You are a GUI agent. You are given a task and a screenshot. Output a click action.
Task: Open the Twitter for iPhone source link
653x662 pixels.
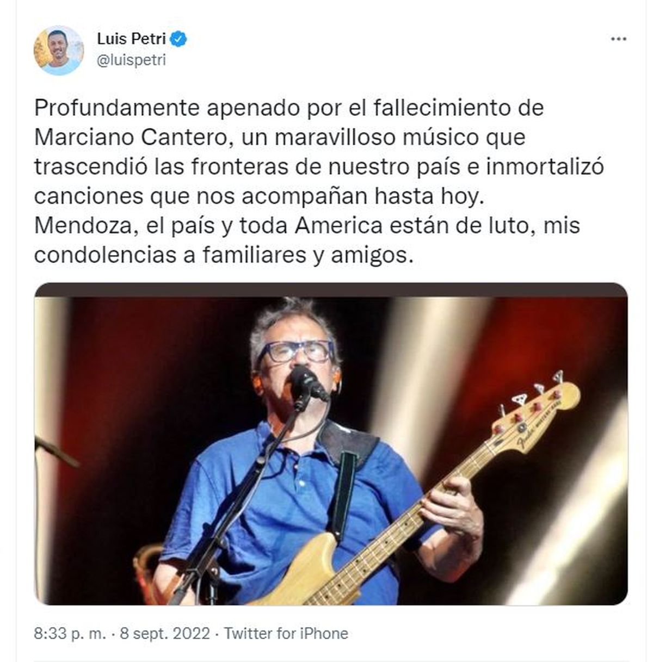pos(286,634)
